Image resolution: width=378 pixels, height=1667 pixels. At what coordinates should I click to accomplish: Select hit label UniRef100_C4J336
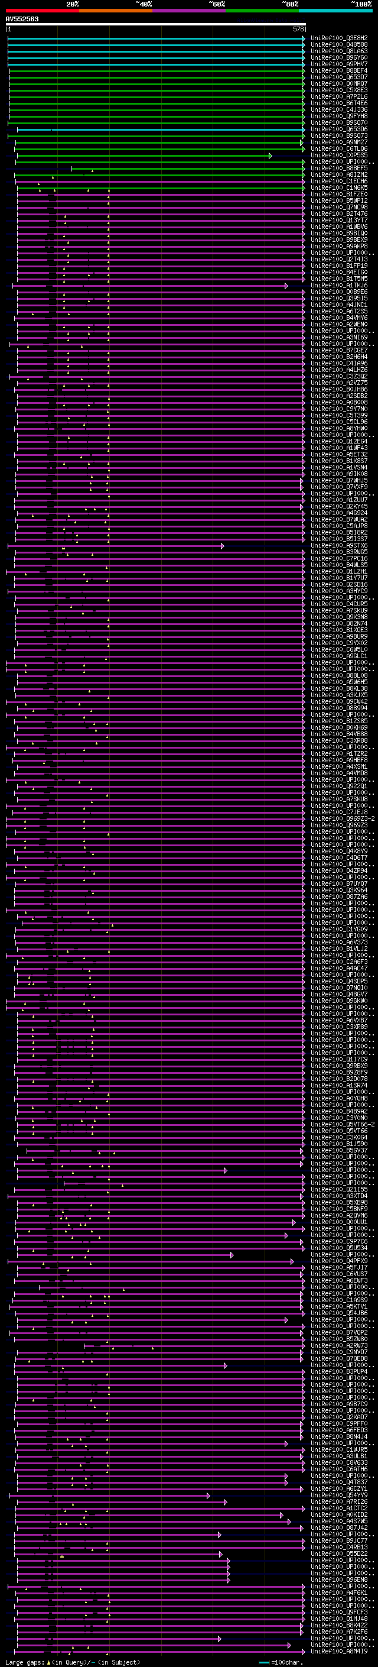339,109
